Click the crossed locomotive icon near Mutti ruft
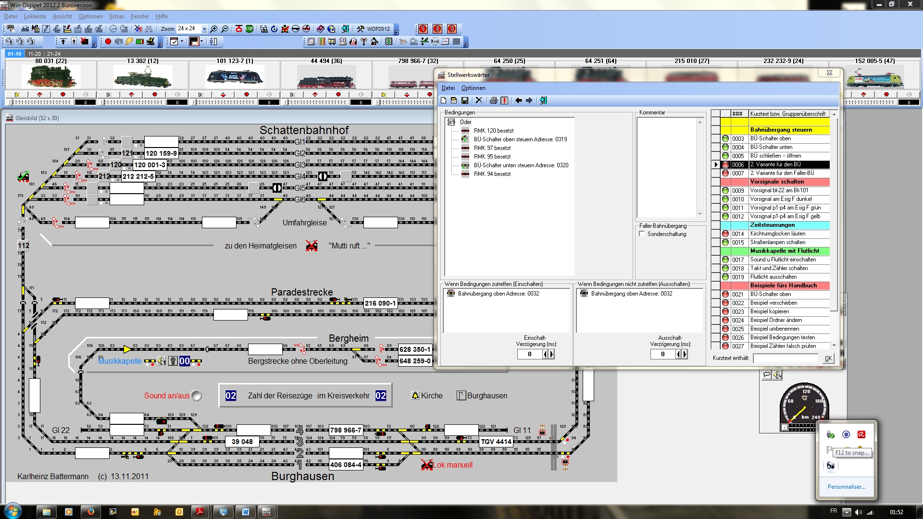The width and height of the screenshot is (923, 519). [312, 246]
